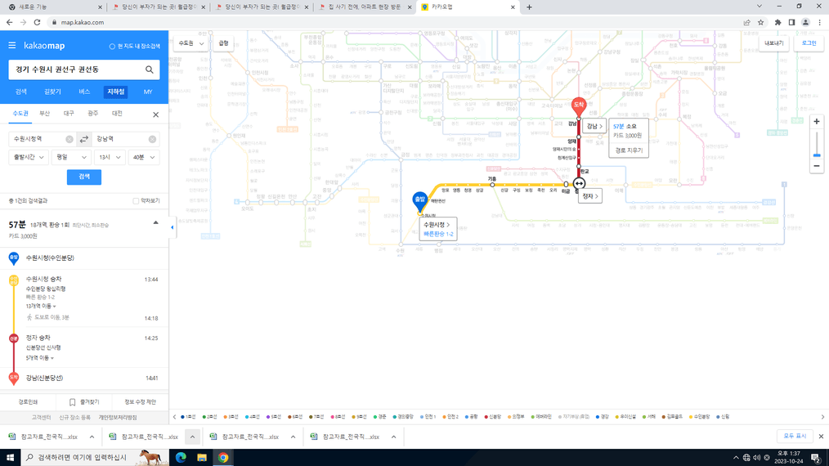Click the magnifier search icon in search box
Image resolution: width=829 pixels, height=466 pixels.
tap(150, 69)
